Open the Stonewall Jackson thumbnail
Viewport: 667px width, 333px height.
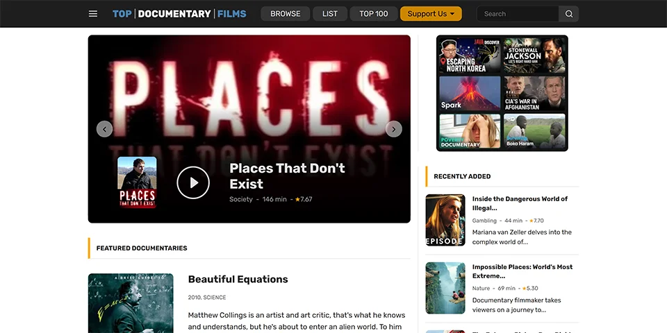535,55
